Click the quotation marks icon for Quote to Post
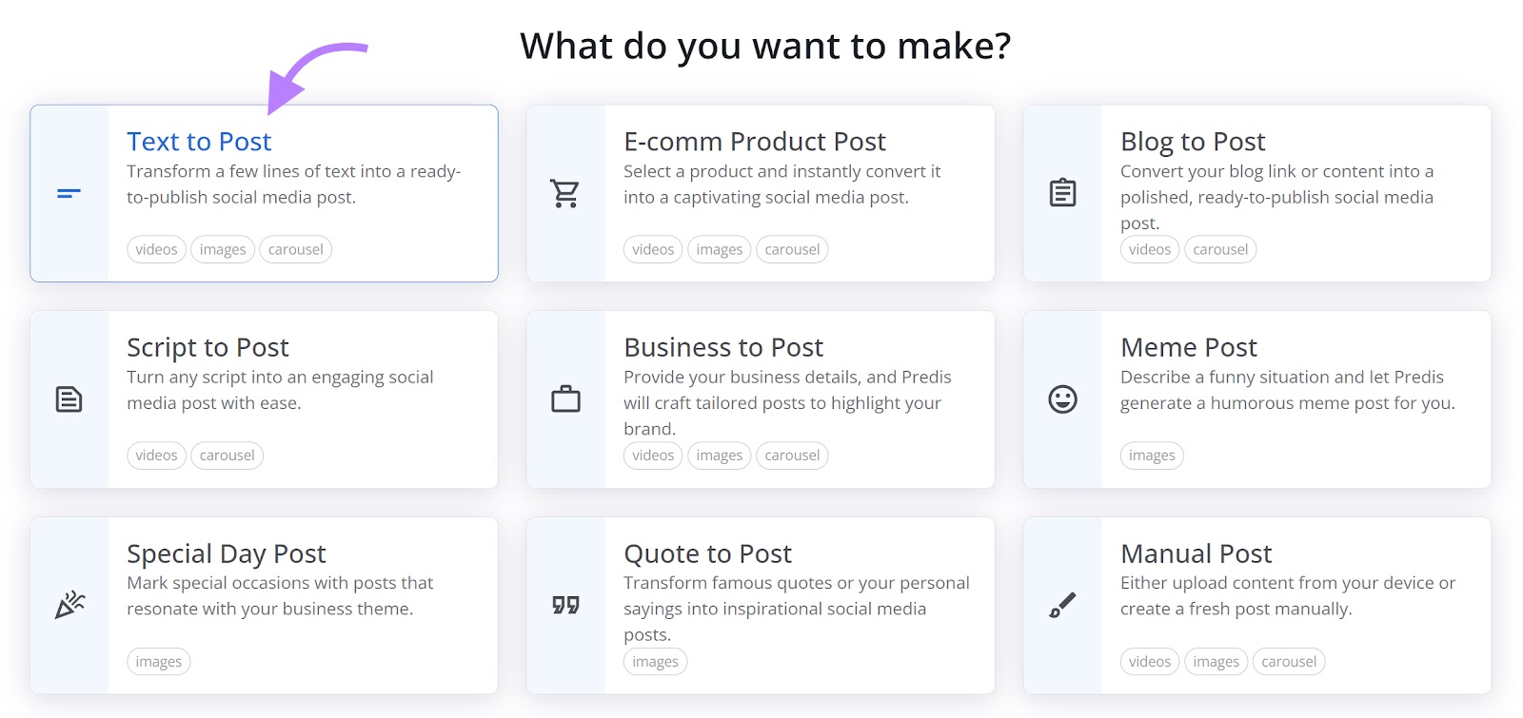The width and height of the screenshot is (1523, 718). click(564, 605)
